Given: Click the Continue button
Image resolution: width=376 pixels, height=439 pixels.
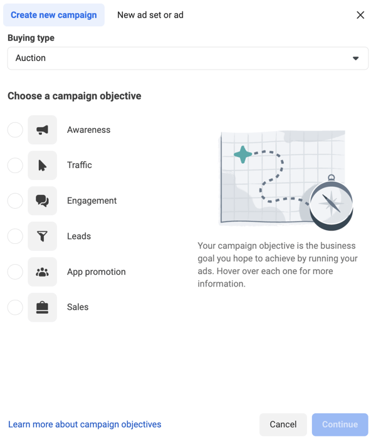Looking at the screenshot, I should (340, 425).
